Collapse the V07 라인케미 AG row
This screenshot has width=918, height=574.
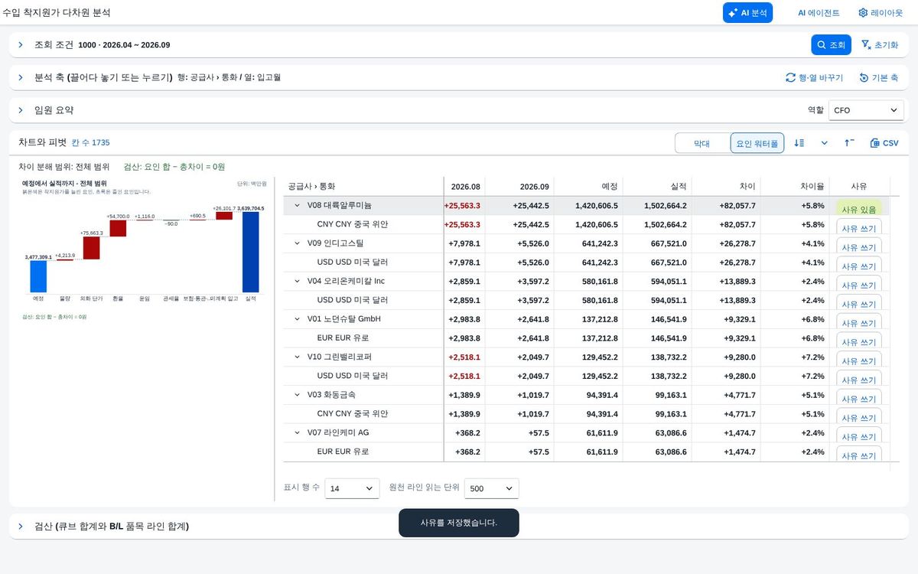(298, 432)
